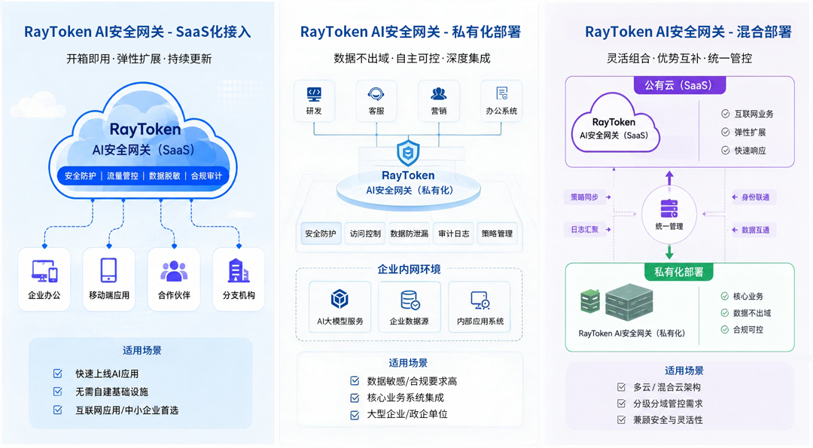
Task: Click the check mark beside 互联网业务
Action: 726,114
